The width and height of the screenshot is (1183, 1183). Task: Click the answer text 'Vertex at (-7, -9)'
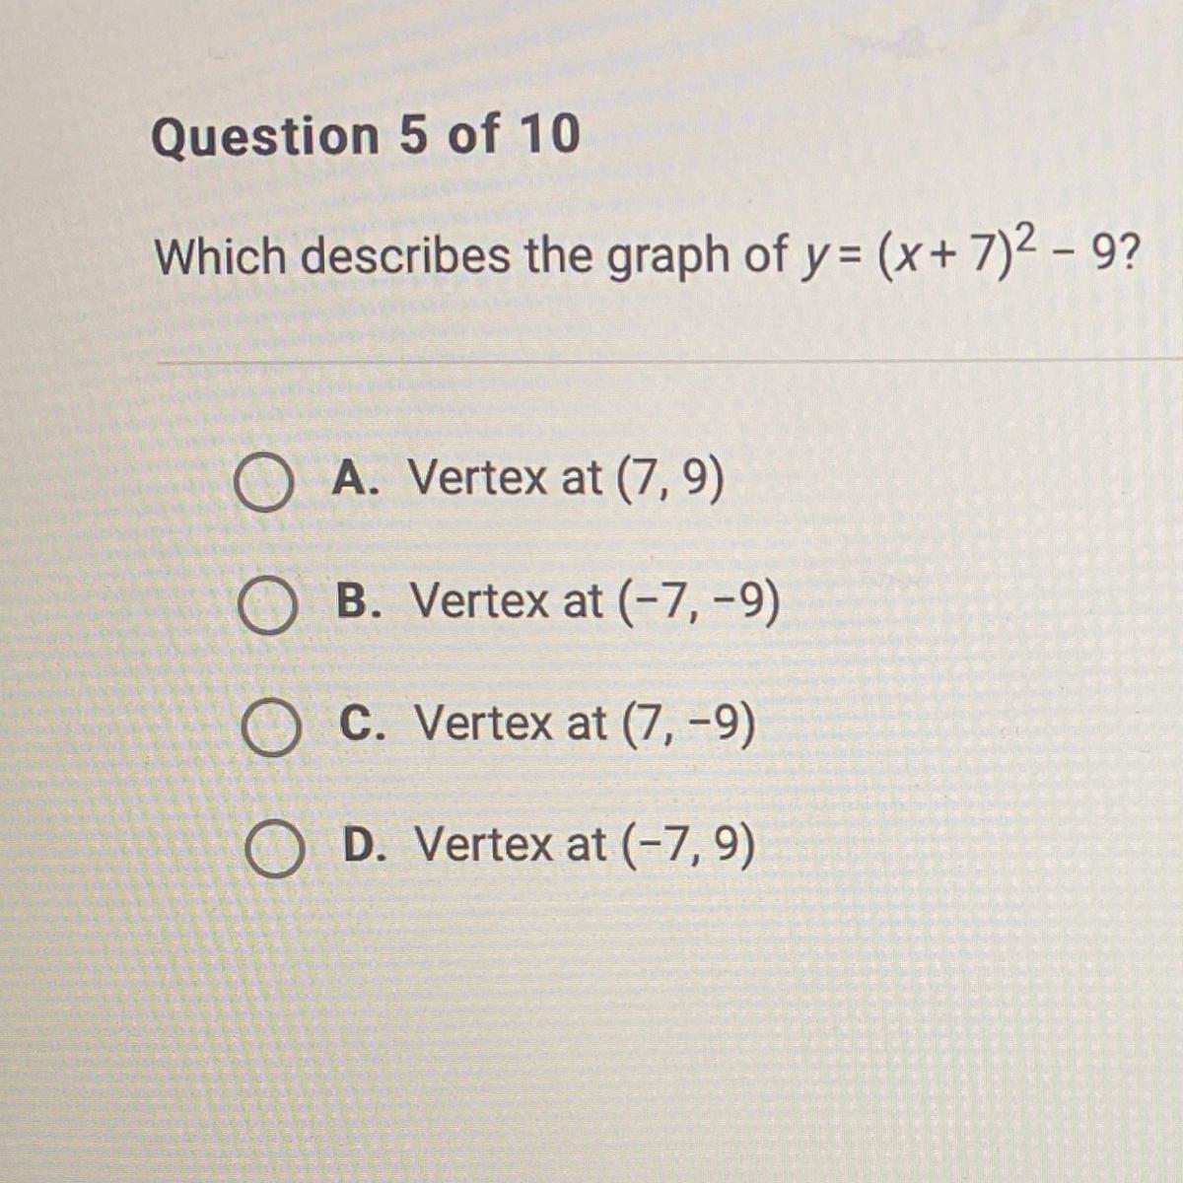coord(594,600)
